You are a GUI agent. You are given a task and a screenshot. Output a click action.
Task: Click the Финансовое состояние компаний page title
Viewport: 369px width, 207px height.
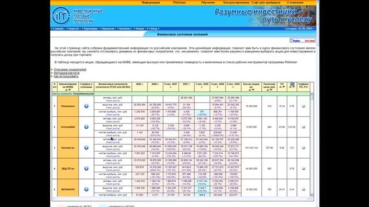182,34
